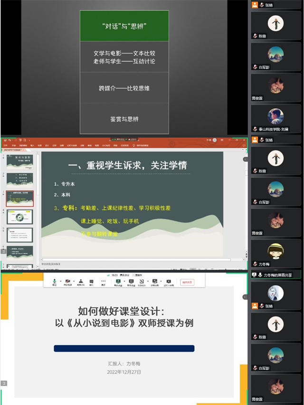Click Undo in the PowerPoint quick access toolbar

pyautogui.click(x=9, y=140)
